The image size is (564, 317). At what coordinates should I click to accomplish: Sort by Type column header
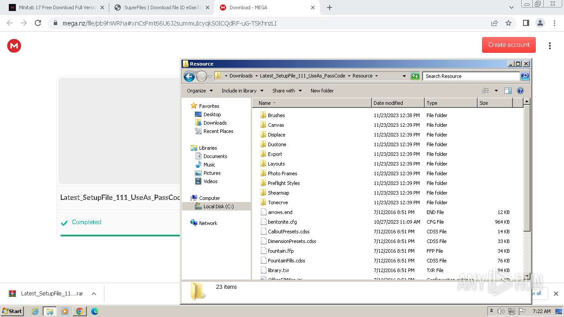[x=451, y=103]
